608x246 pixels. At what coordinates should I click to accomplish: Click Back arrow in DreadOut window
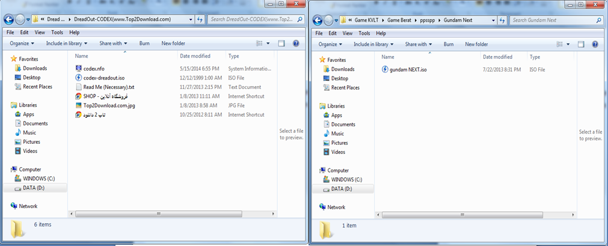9,19
